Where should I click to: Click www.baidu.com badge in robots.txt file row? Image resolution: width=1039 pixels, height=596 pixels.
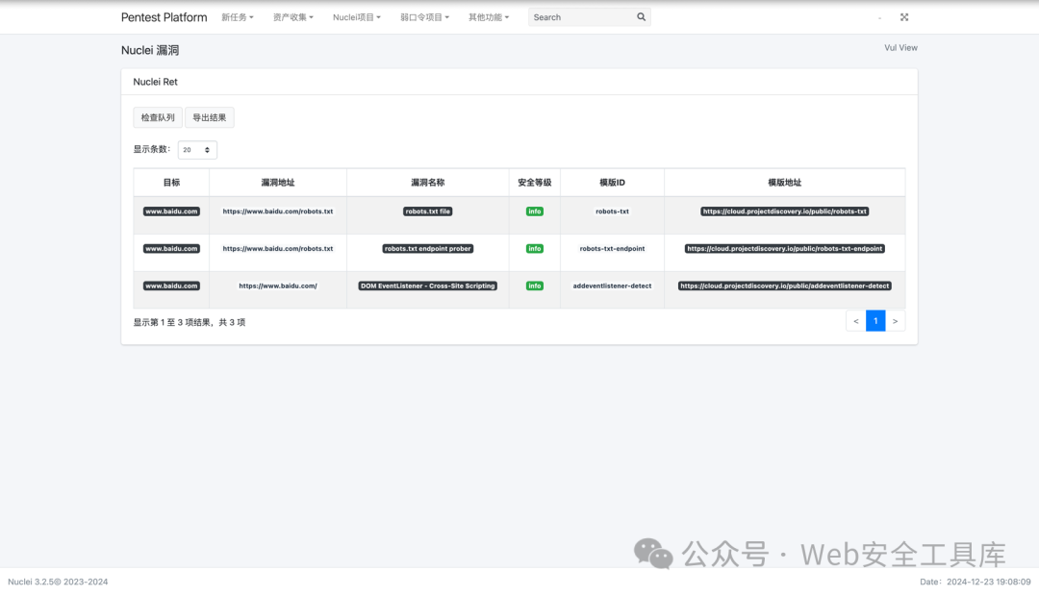171,211
